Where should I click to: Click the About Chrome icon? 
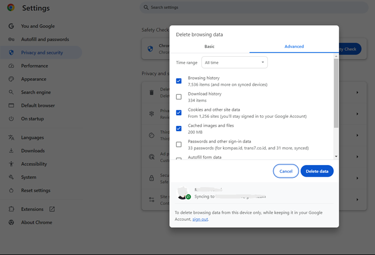[x=11, y=222]
